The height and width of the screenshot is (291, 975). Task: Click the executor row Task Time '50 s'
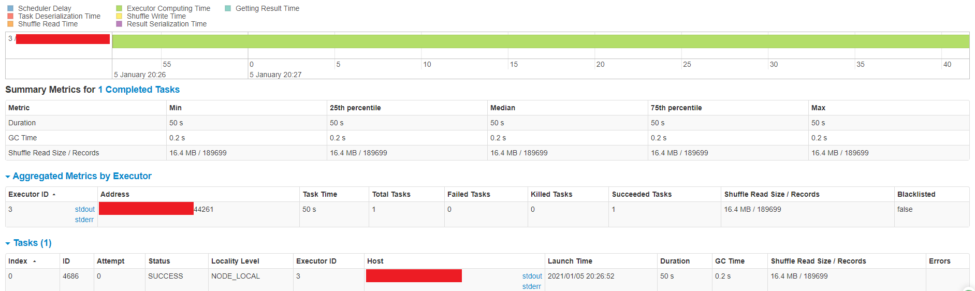[x=309, y=209]
